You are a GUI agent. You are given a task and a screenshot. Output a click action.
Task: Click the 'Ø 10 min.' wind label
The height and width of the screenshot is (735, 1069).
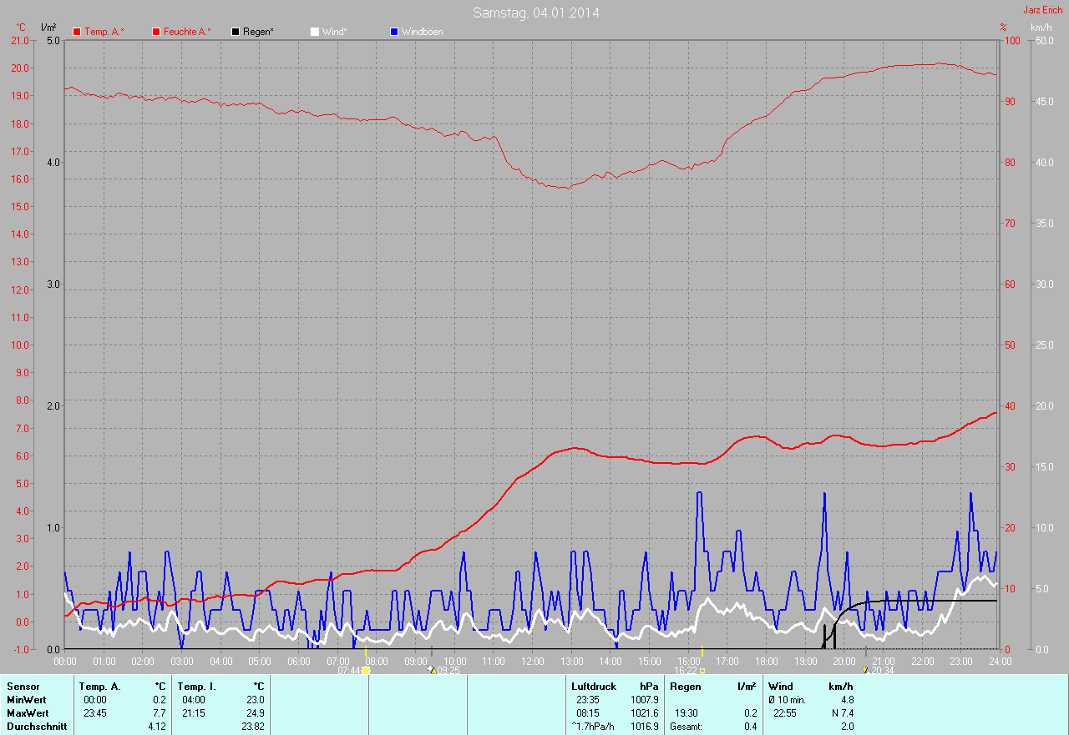[x=786, y=699]
